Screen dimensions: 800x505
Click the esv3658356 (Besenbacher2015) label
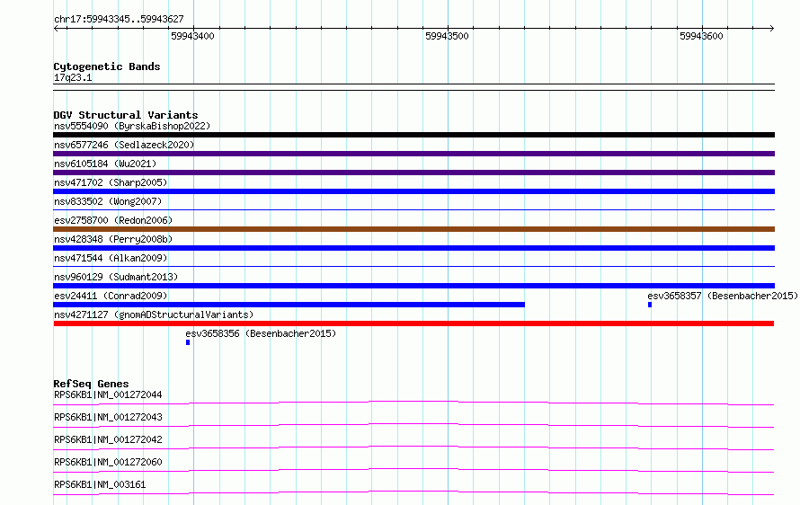261,333
